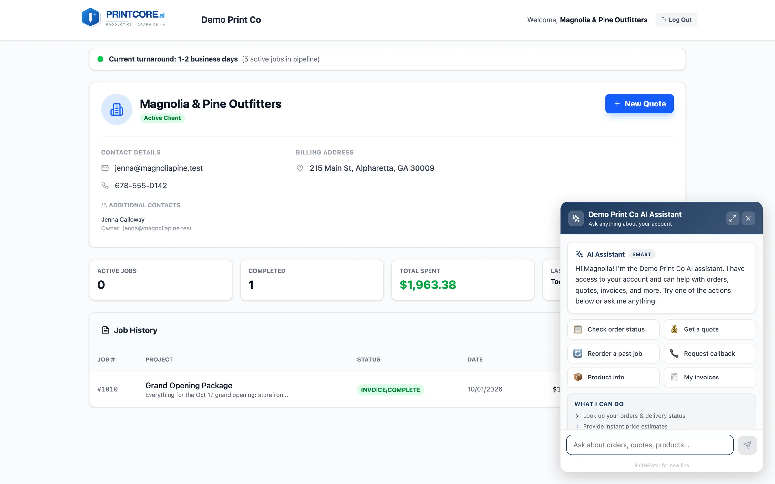The width and height of the screenshot is (775, 484).
Task: Click the Log Out button
Action: point(676,20)
